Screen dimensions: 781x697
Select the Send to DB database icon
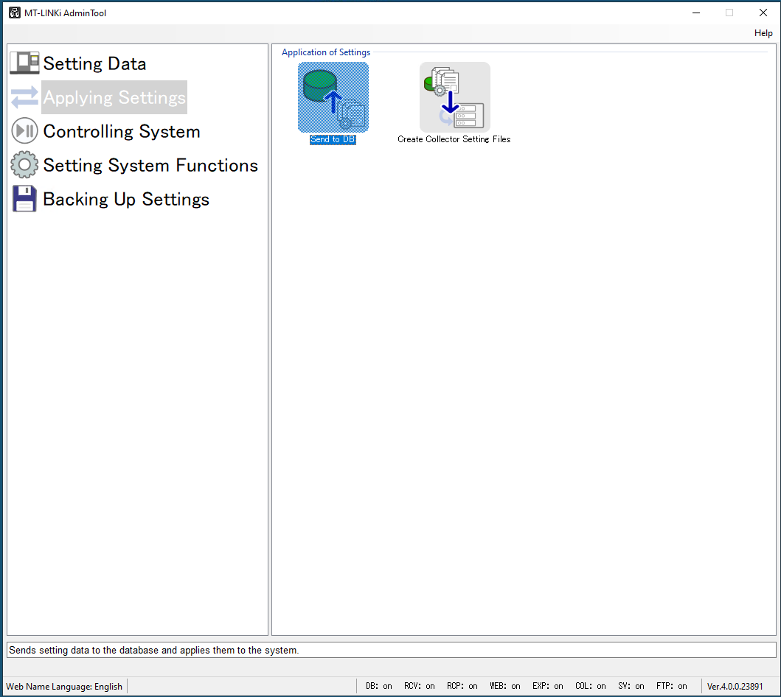(x=333, y=97)
